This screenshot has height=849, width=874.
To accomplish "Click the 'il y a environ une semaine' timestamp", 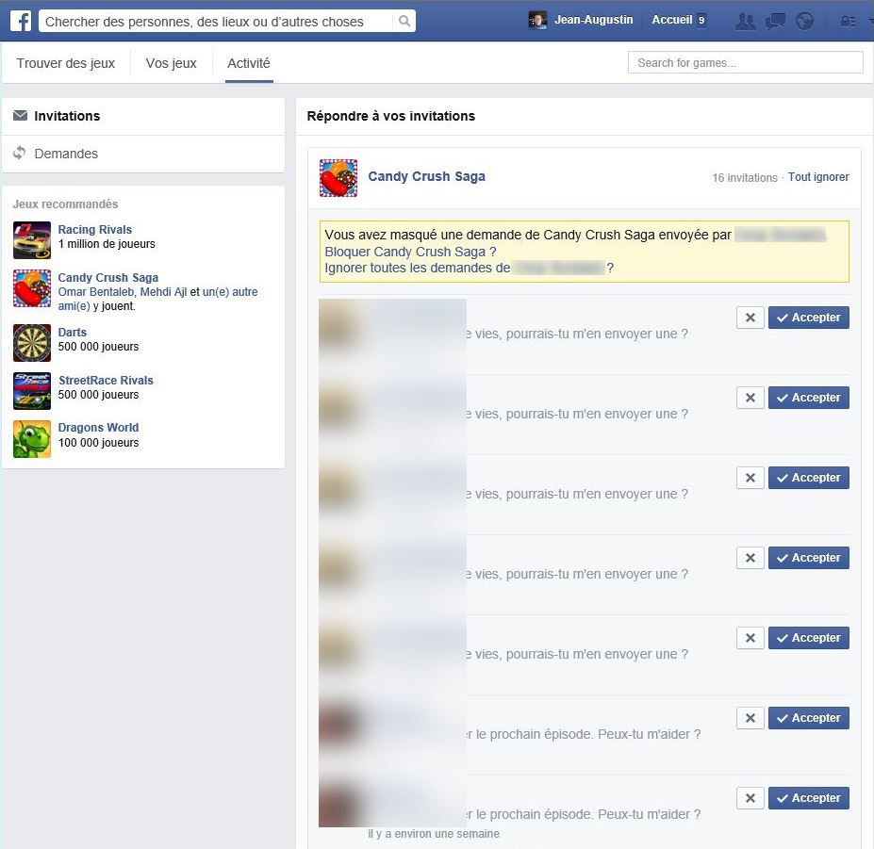I will pyautogui.click(x=434, y=834).
